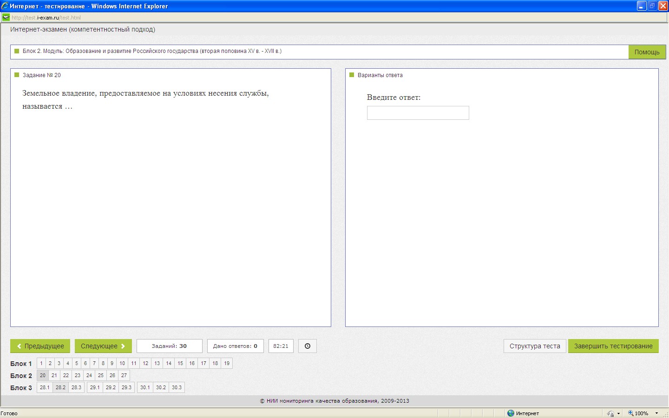Select task 19 in Блок 1

[x=227, y=363]
